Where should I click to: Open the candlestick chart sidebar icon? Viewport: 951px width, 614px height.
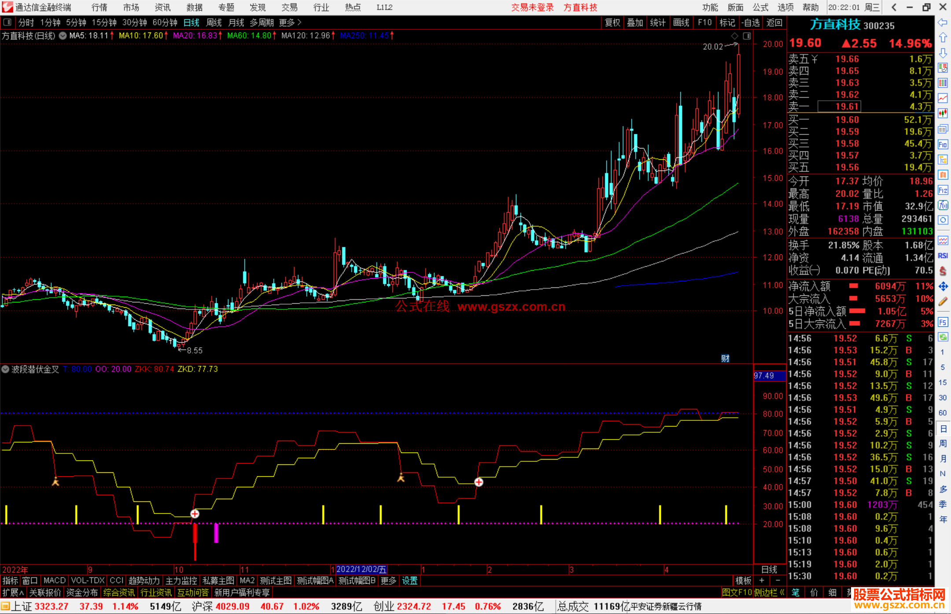click(x=943, y=114)
